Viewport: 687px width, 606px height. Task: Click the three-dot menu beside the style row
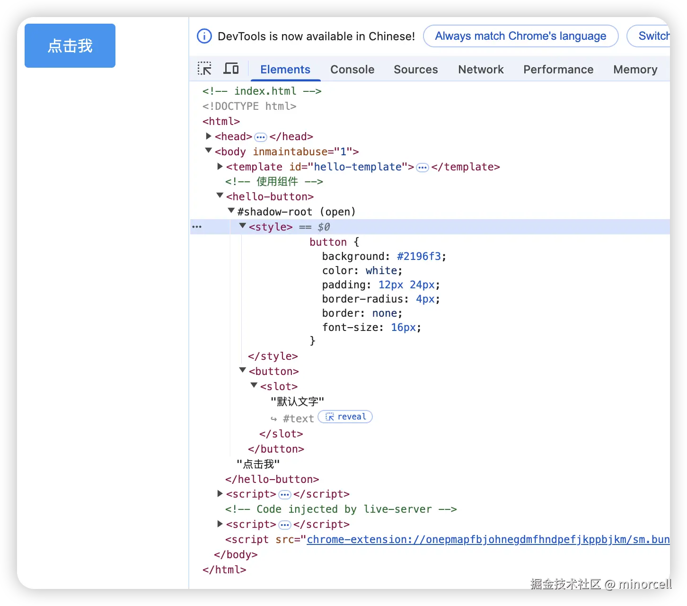point(197,227)
